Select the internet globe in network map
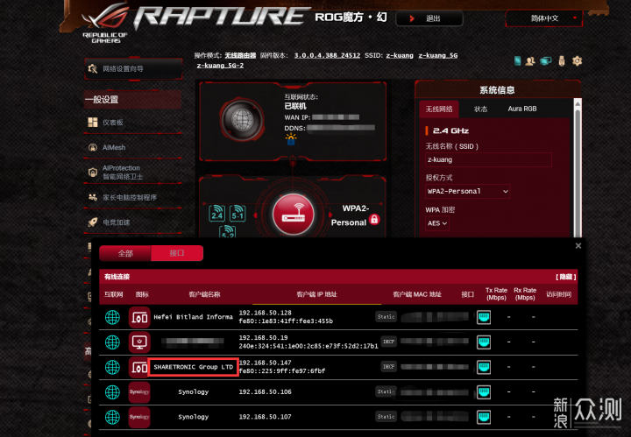 pos(242,119)
